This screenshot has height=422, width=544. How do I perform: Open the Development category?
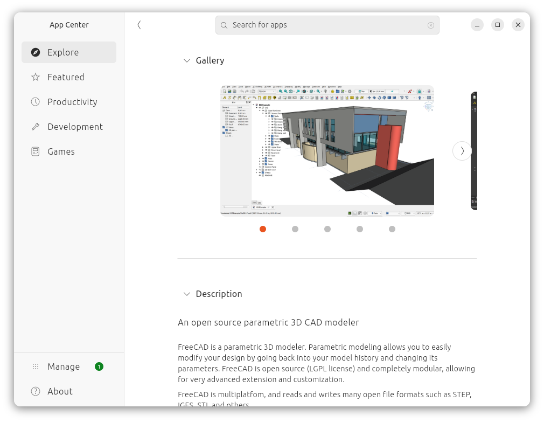tap(69, 127)
